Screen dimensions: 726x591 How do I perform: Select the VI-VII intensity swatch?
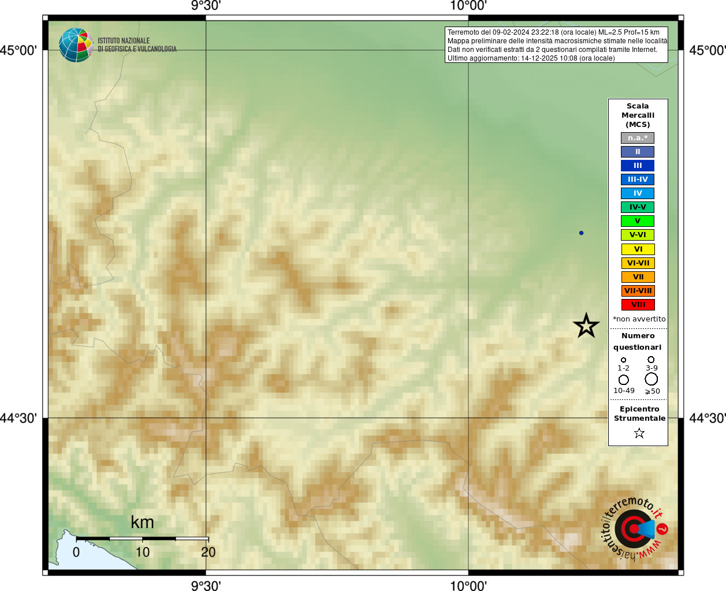[638, 263]
